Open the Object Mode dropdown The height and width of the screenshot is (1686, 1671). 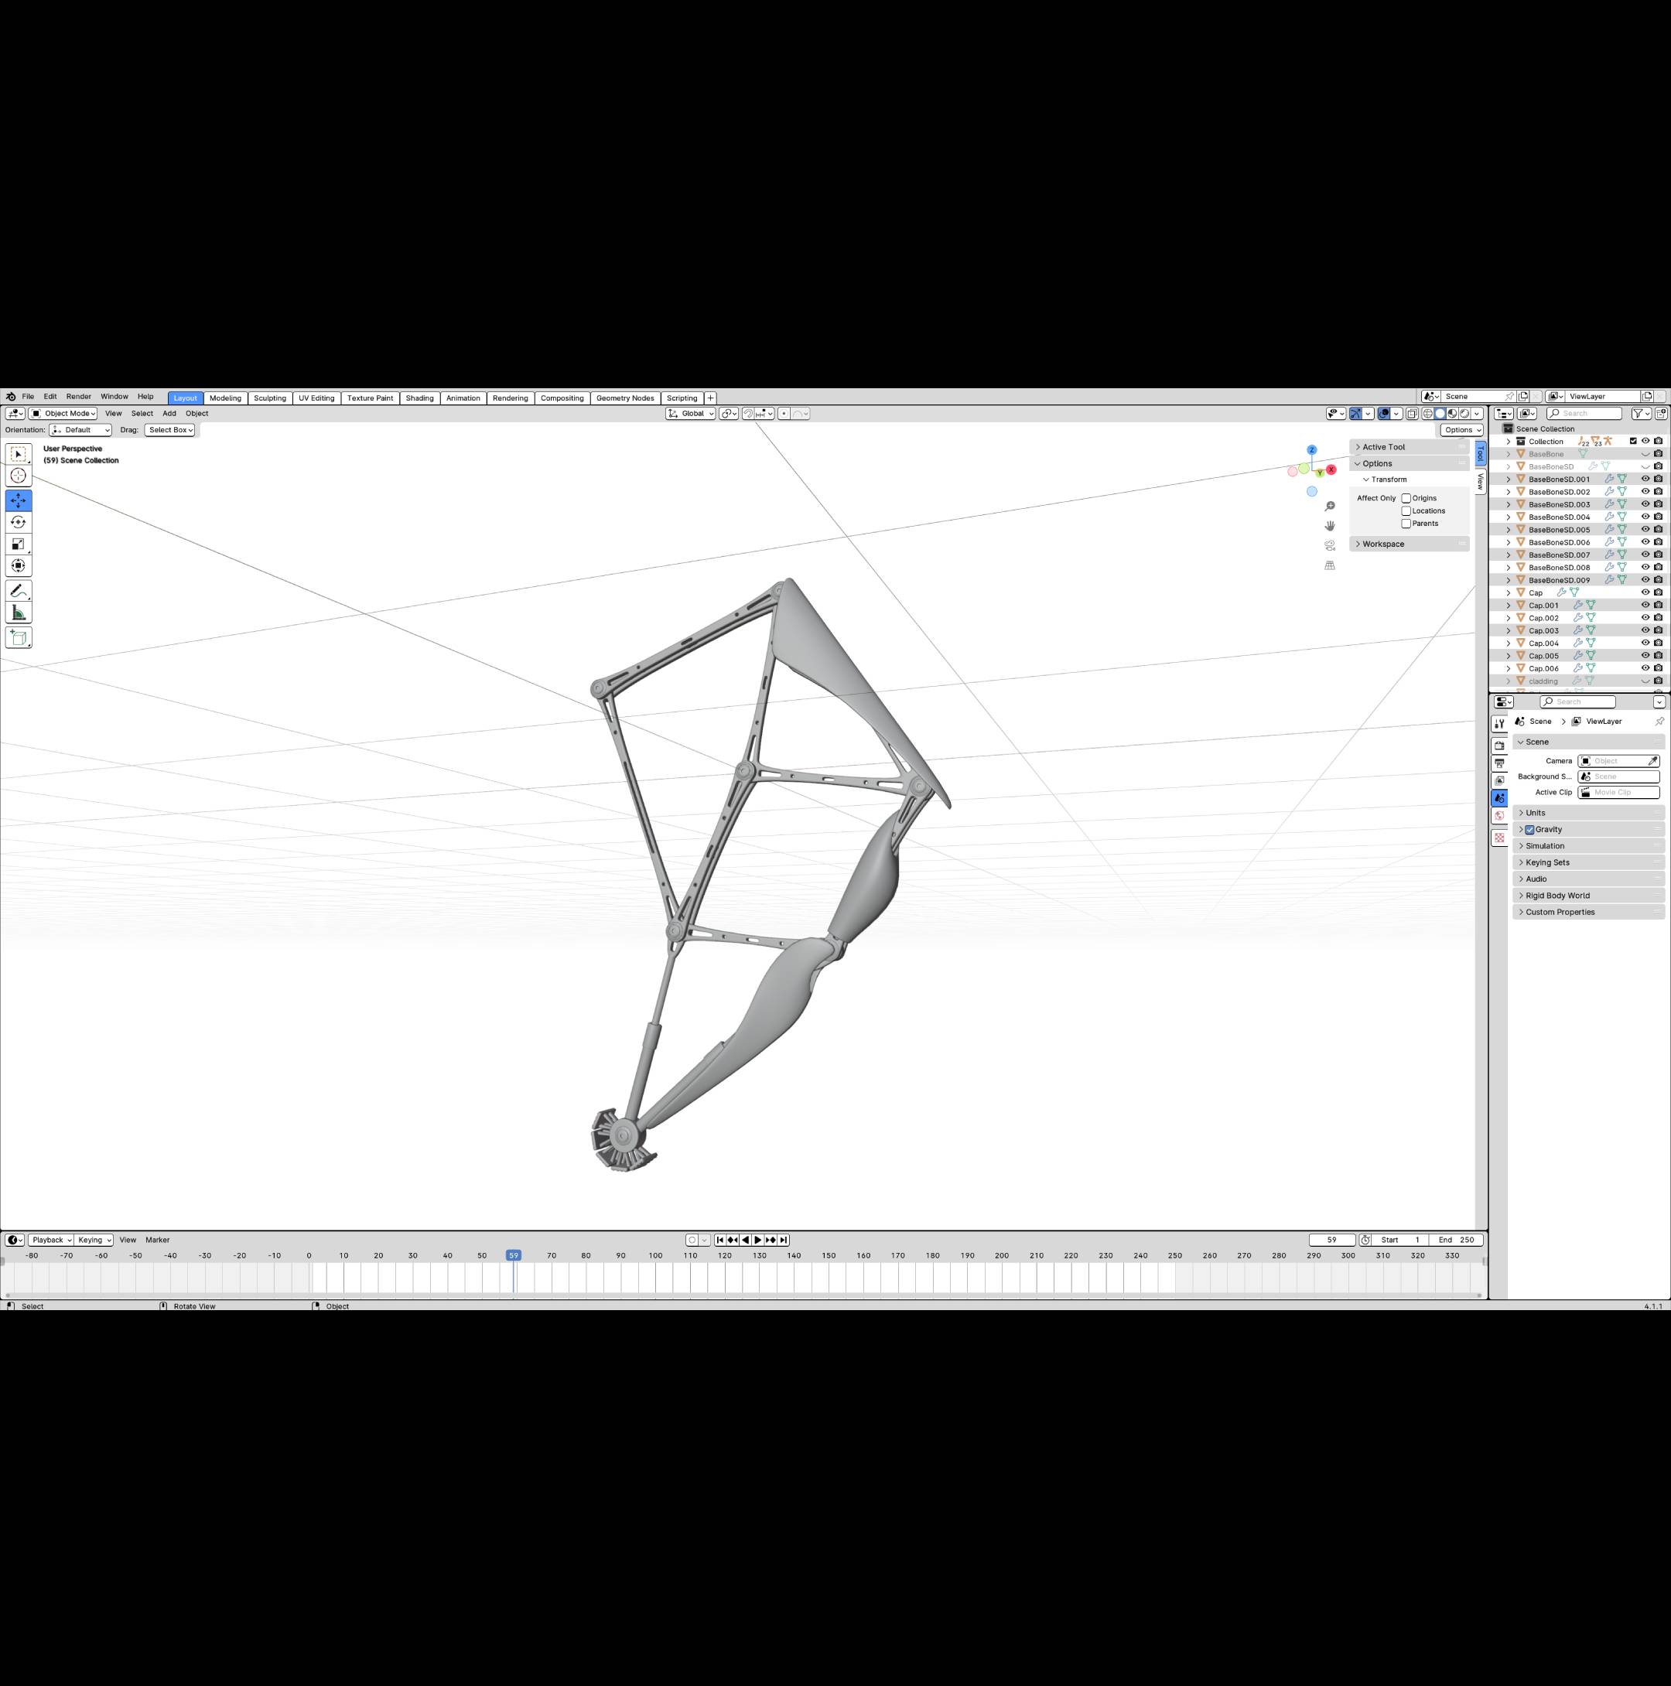point(63,414)
